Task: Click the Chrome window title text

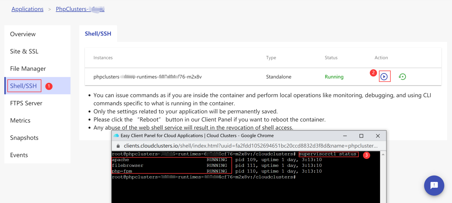Action: tap(197, 136)
